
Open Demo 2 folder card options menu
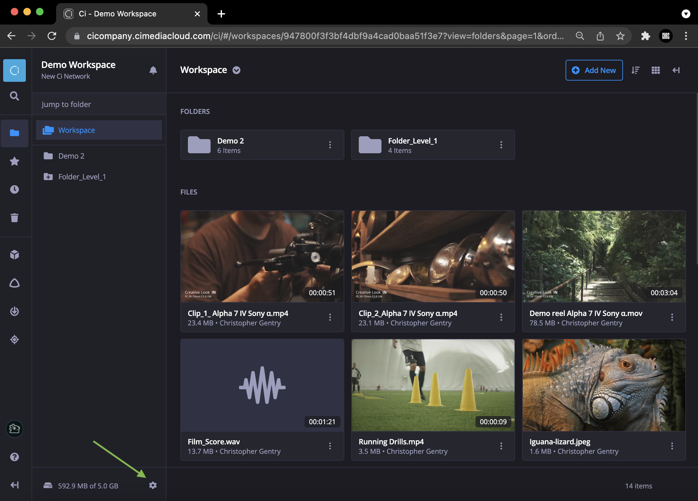(x=330, y=145)
